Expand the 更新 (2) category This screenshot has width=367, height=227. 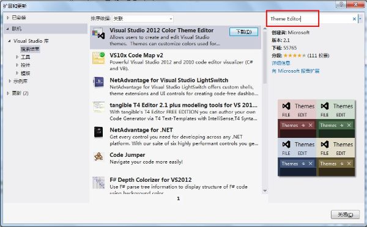[x=8, y=93]
